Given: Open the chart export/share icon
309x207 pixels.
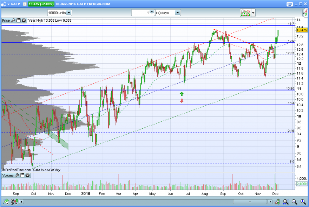Looking at the screenshot, I should tap(6, 201).
